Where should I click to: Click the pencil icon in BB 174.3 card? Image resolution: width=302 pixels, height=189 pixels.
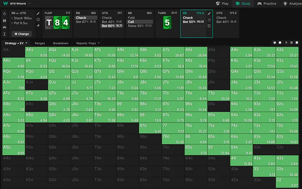pos(209,14)
